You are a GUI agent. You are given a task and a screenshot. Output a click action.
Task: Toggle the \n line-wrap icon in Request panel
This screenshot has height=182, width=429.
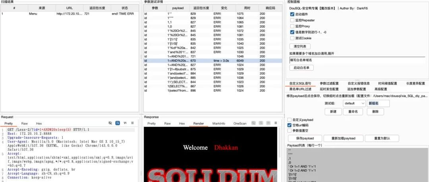pyautogui.click(x=125, y=123)
